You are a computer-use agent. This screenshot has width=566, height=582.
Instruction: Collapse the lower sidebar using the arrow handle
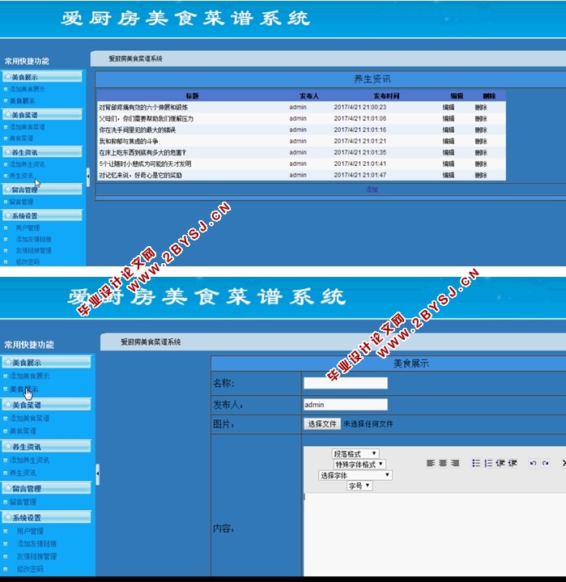click(x=97, y=474)
